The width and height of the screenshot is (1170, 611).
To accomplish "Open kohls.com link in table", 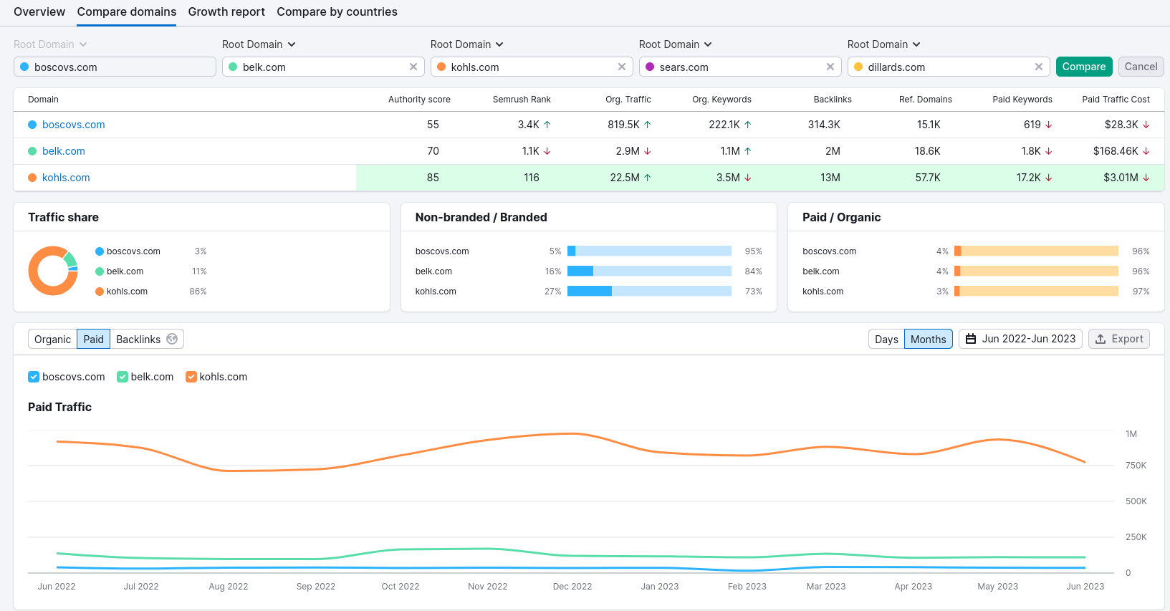I will coord(66,178).
